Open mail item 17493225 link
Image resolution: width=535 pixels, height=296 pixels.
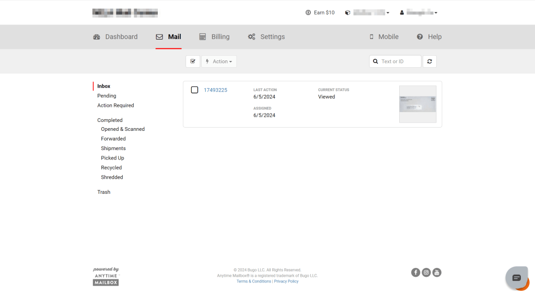click(216, 90)
